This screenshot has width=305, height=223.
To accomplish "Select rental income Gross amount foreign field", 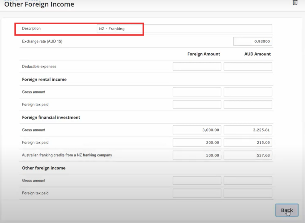I will point(197,92).
